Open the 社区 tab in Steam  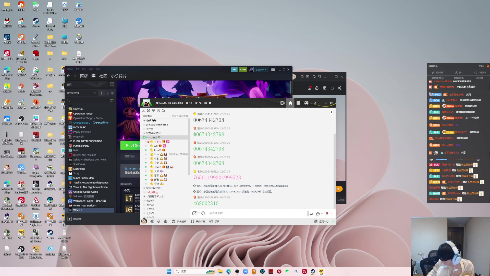pos(103,76)
